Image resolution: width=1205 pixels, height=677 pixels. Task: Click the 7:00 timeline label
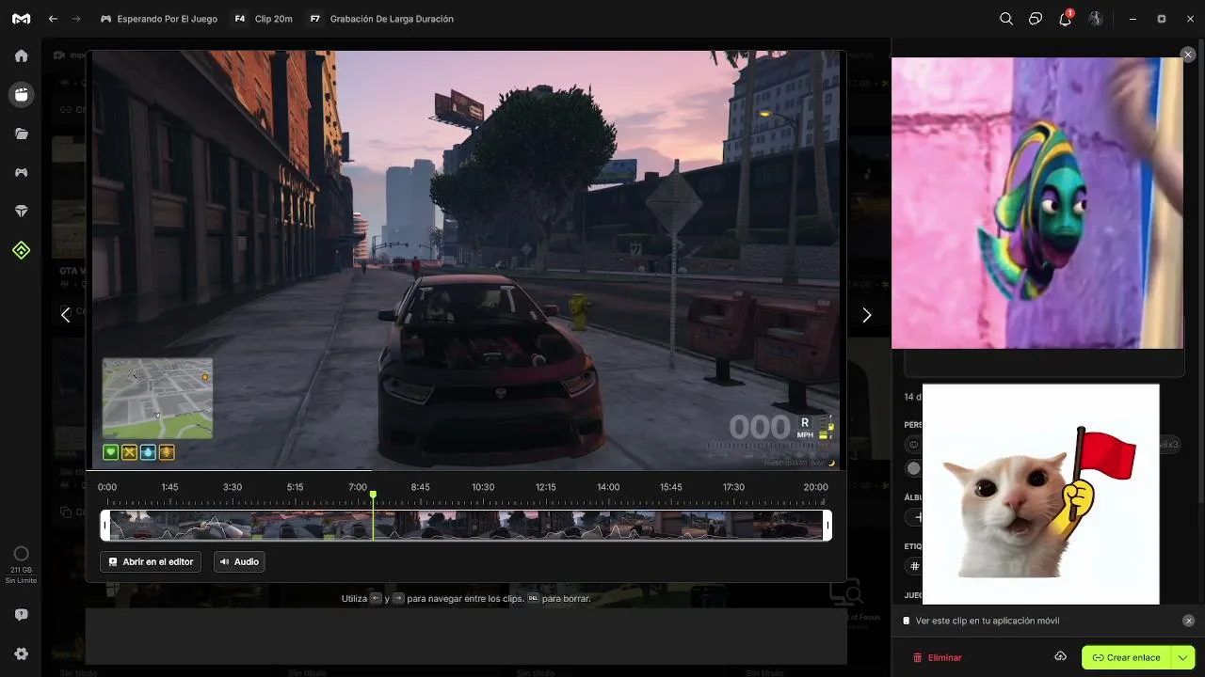click(x=358, y=487)
